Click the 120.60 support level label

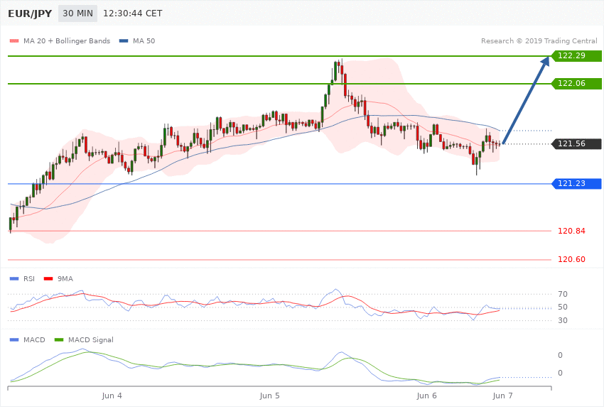click(571, 259)
